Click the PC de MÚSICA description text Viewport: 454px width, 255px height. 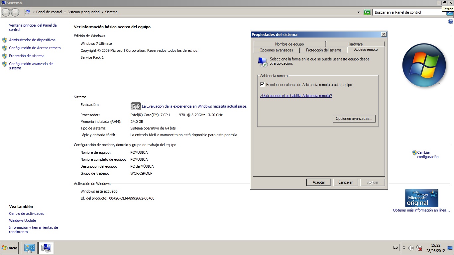pos(142,166)
